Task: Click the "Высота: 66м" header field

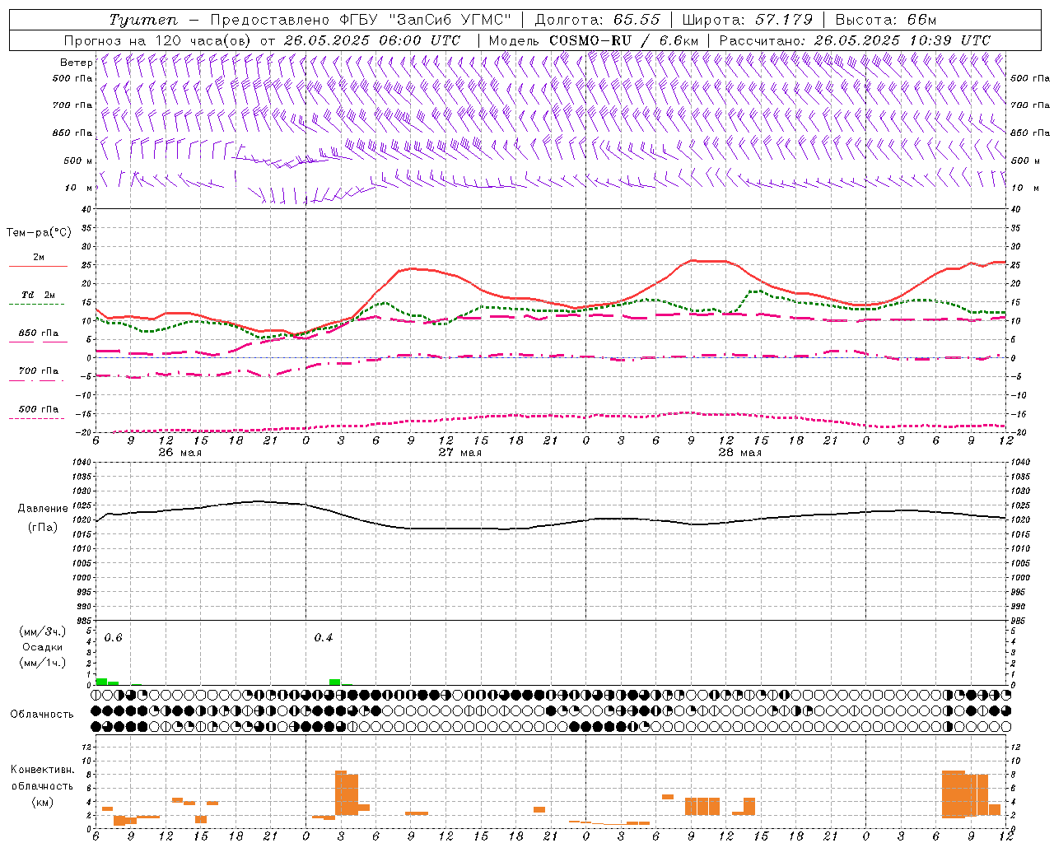Action: pyautogui.click(x=886, y=20)
